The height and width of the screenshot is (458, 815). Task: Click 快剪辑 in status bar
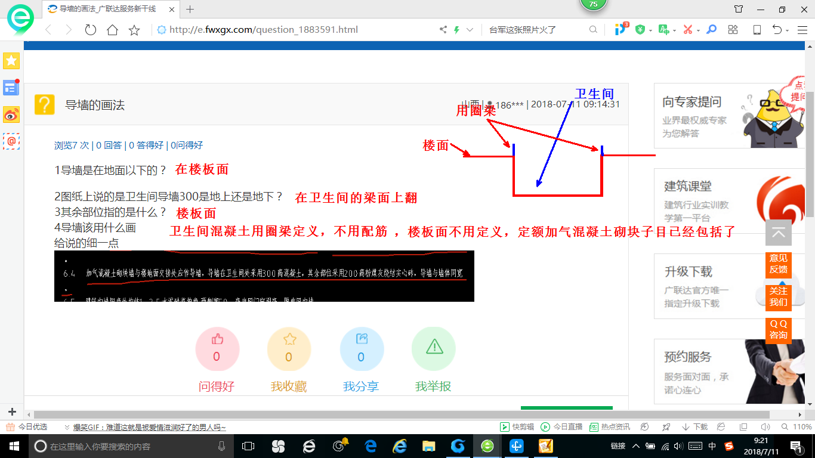pyautogui.click(x=517, y=427)
